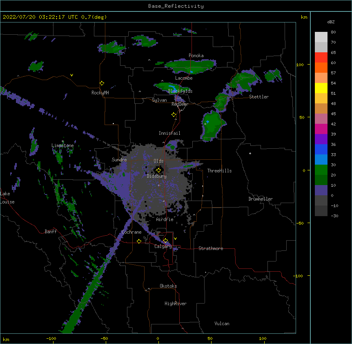
Task: Click the Sundre town label
Action: (x=119, y=160)
